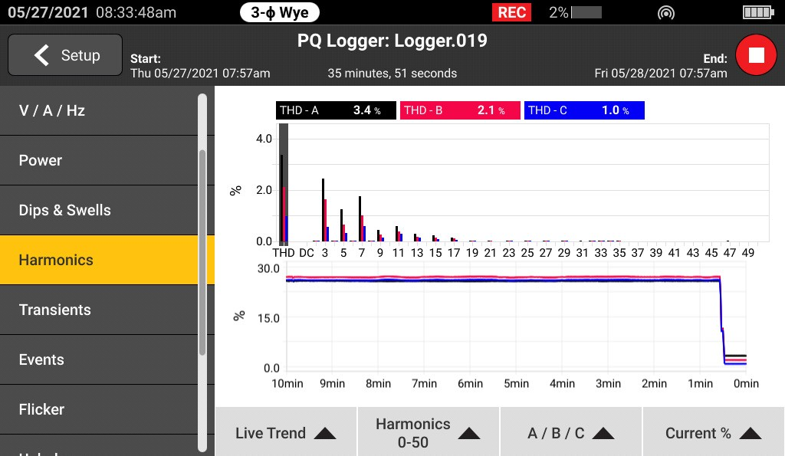Expand the Live Trend selector
The height and width of the screenshot is (456, 785).
tap(285, 433)
